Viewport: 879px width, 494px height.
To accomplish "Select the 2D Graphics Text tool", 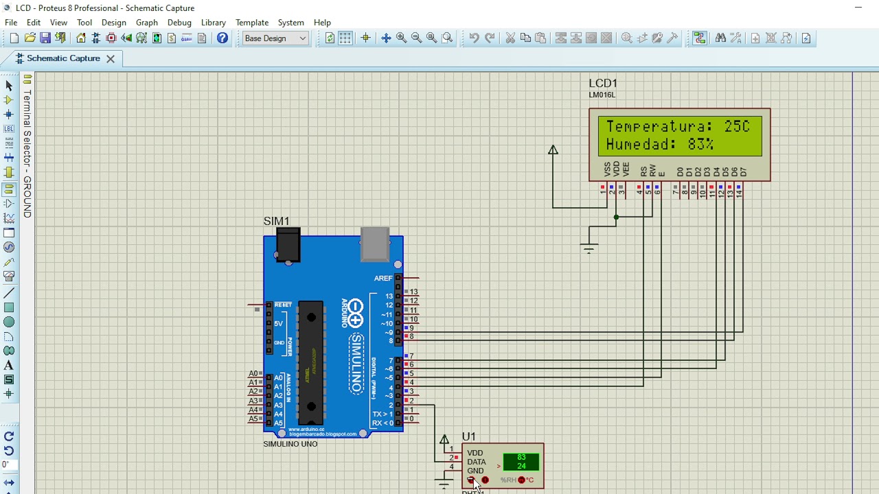I will pos(9,366).
